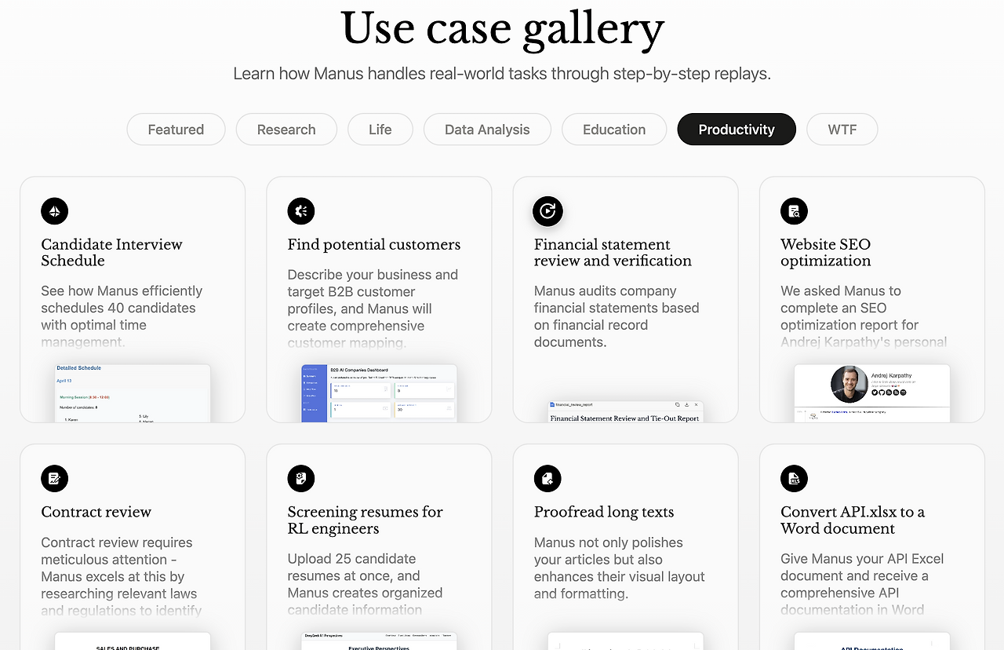The image size is (1004, 650).
Task: Open the Research category tab
Action: (x=286, y=130)
